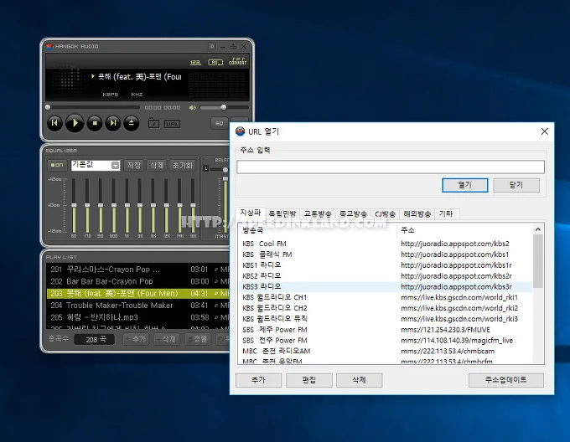Switch to the 독립민방 tab
570x442 pixels.
282,213
